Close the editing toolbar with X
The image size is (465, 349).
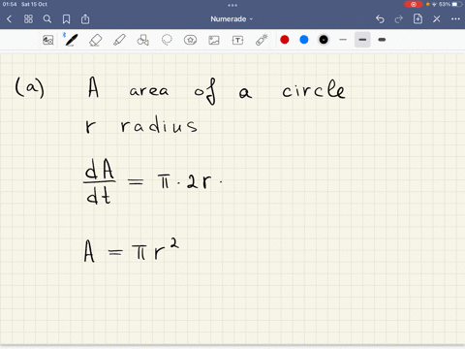(x=437, y=19)
